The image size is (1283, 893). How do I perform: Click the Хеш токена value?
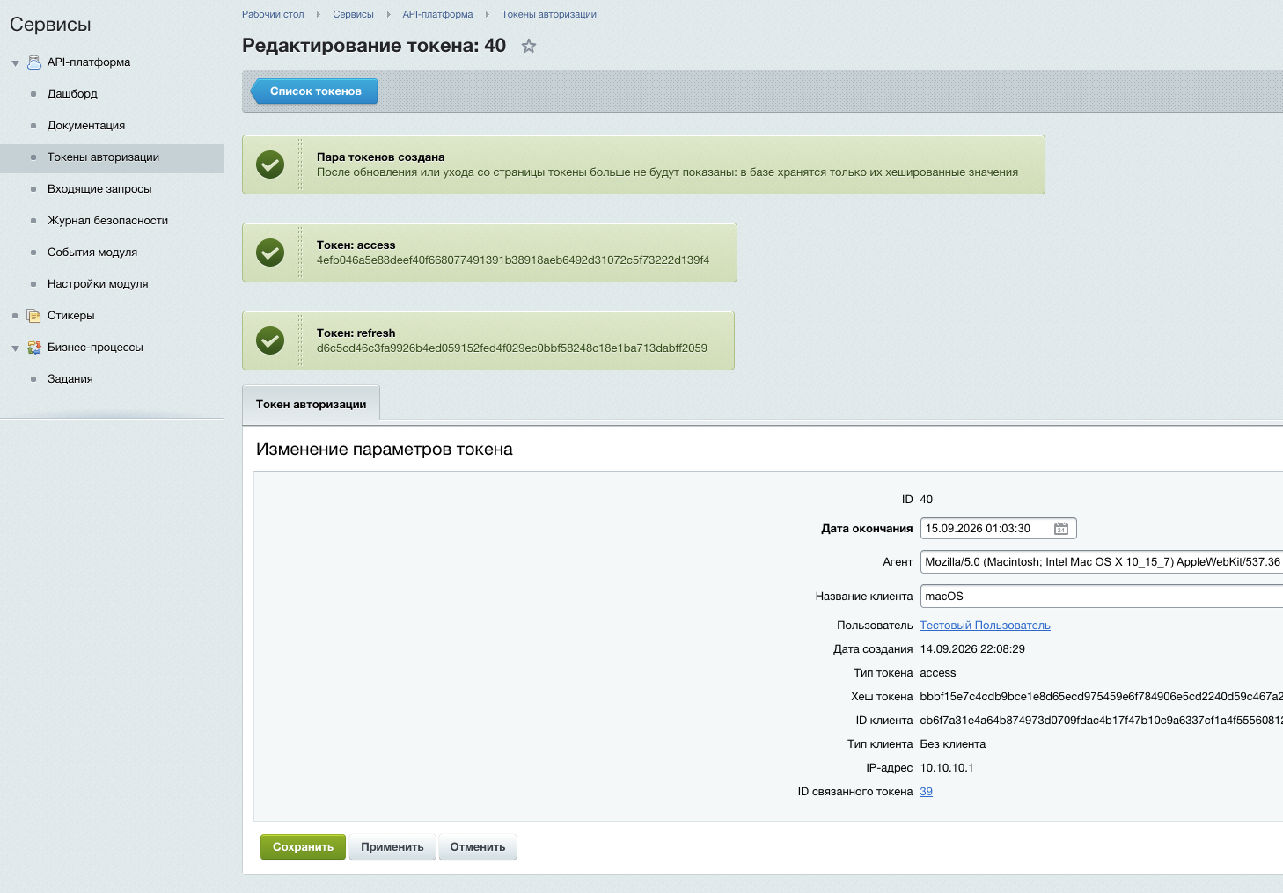(1101, 697)
